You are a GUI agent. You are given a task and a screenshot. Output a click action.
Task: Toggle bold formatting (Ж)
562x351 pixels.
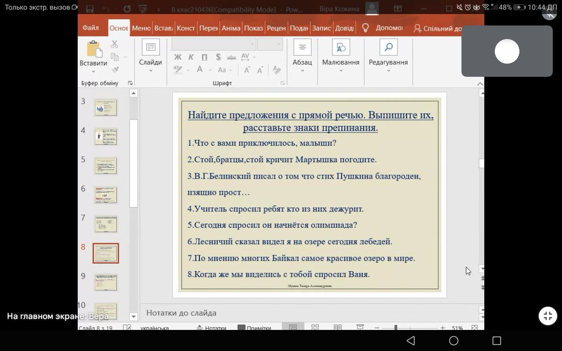tap(177, 57)
